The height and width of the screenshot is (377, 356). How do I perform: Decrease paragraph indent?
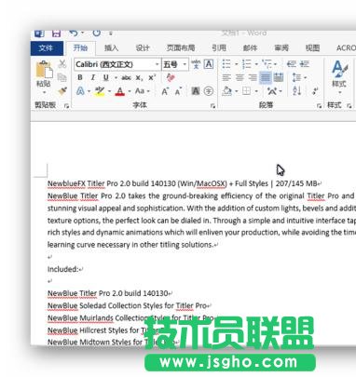coord(291,64)
